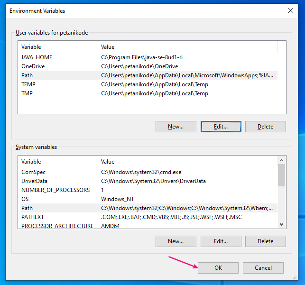Click New under system variables

click(176, 241)
